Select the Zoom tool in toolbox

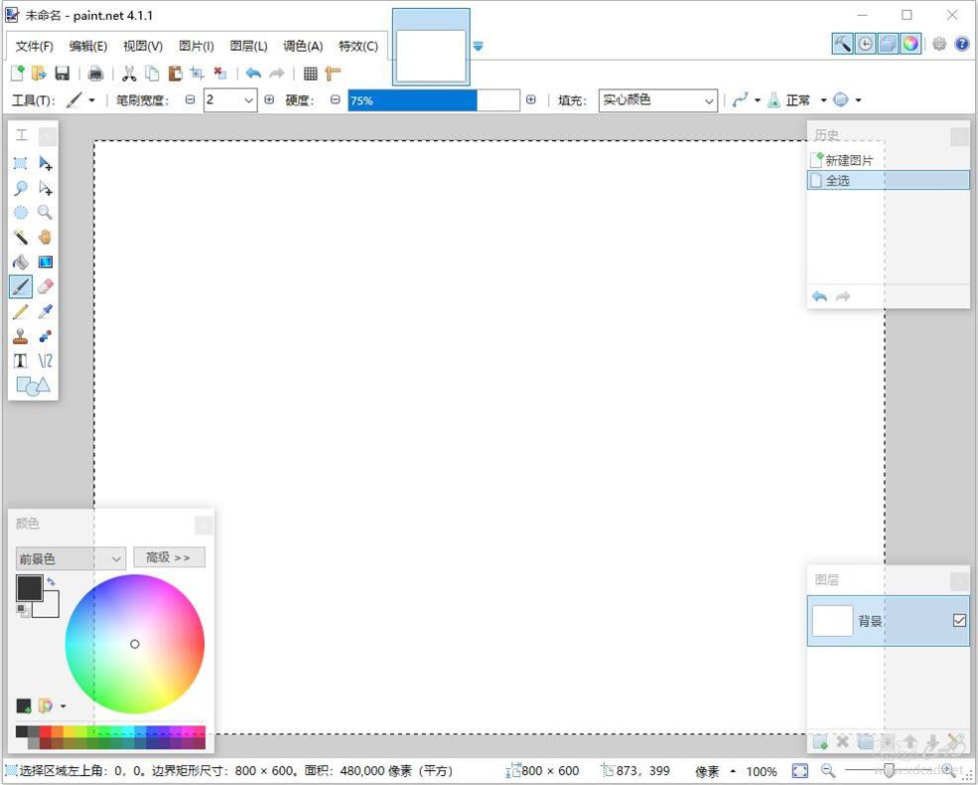[x=45, y=213]
